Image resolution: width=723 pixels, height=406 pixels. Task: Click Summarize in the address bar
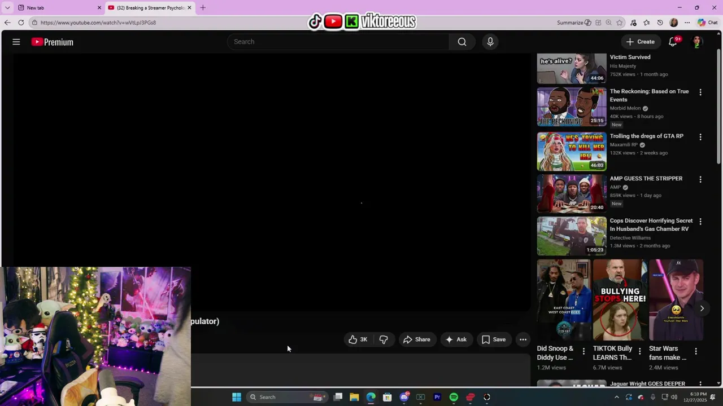click(574, 23)
